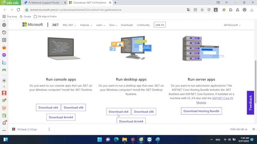Image resolution: width=257 pixels, height=144 pixels.
Task: Expand the Learn menu
Action: 100,25
